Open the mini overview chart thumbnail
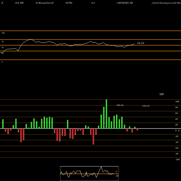 coord(89,173)
